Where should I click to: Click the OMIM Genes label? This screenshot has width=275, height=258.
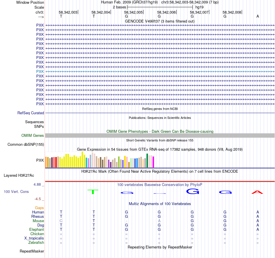tap(33, 135)
